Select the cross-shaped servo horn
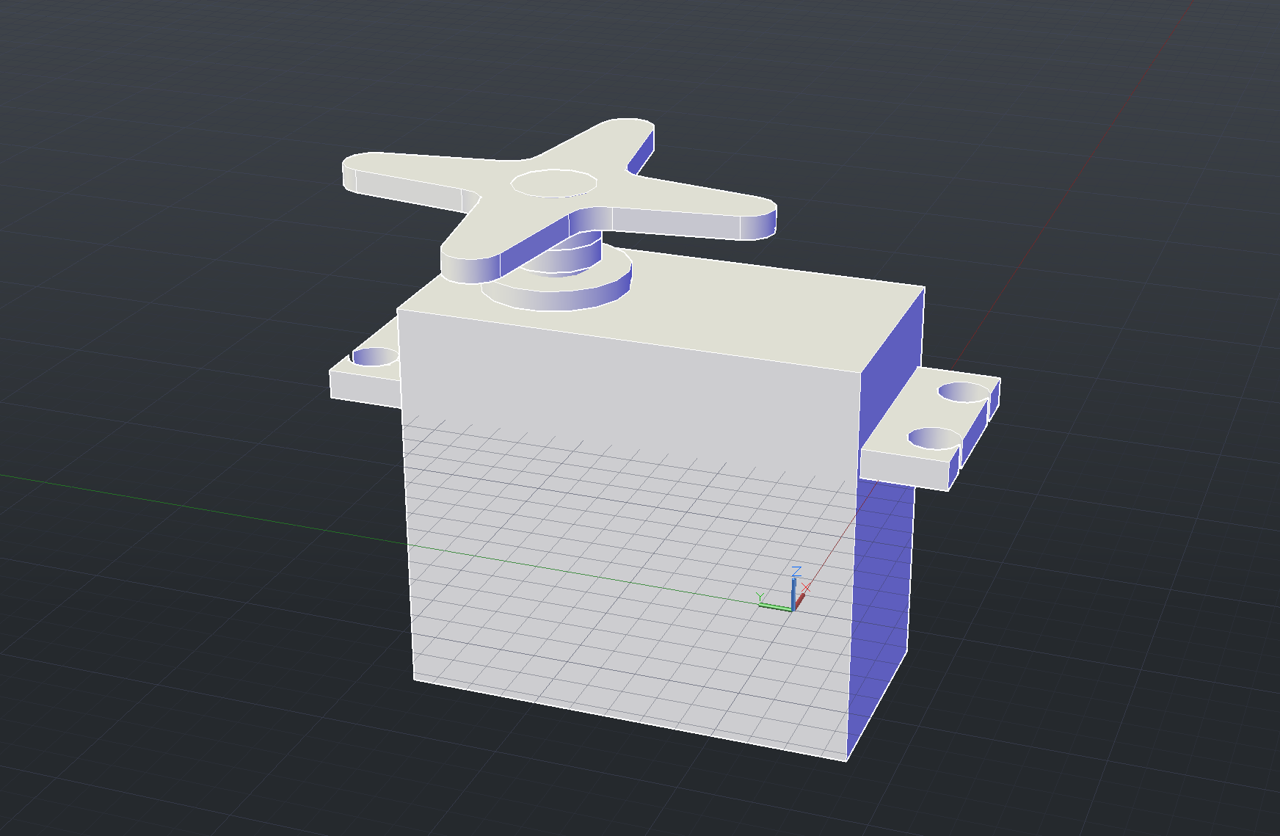 pyautogui.click(x=559, y=200)
